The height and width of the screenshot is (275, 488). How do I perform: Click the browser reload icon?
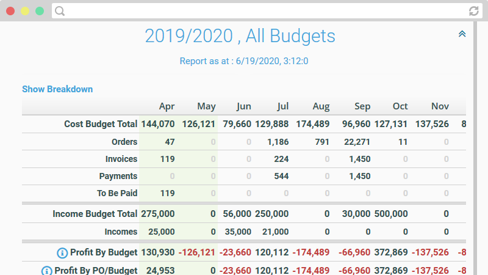(474, 11)
